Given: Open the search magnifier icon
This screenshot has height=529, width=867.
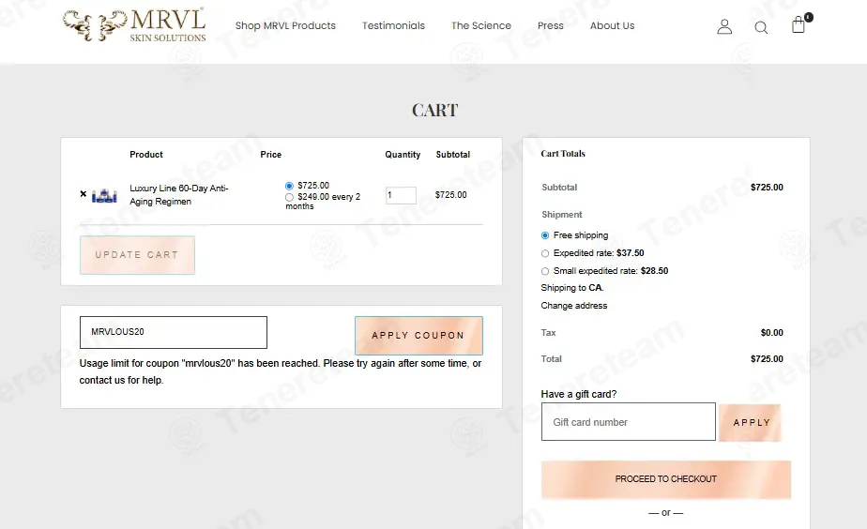Looking at the screenshot, I should (761, 27).
